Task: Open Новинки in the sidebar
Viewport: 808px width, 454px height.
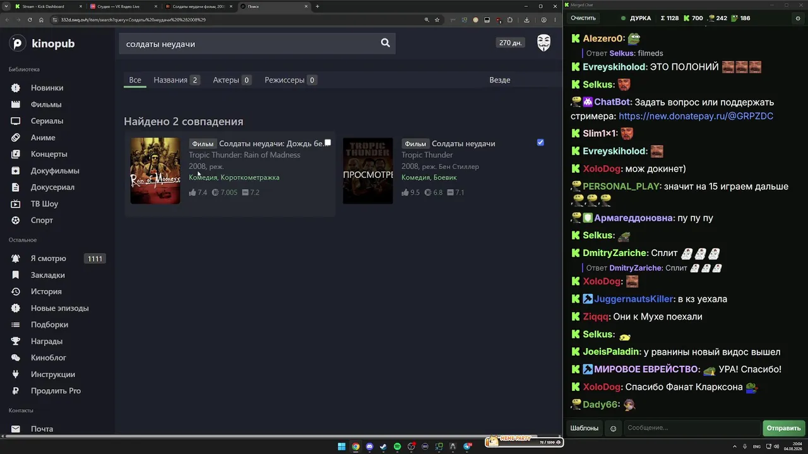Action: point(47,88)
